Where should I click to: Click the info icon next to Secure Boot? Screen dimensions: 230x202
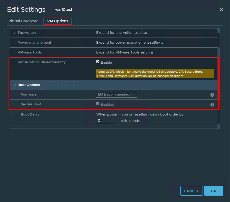[212, 105]
